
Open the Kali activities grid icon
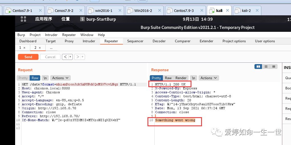[23, 19]
